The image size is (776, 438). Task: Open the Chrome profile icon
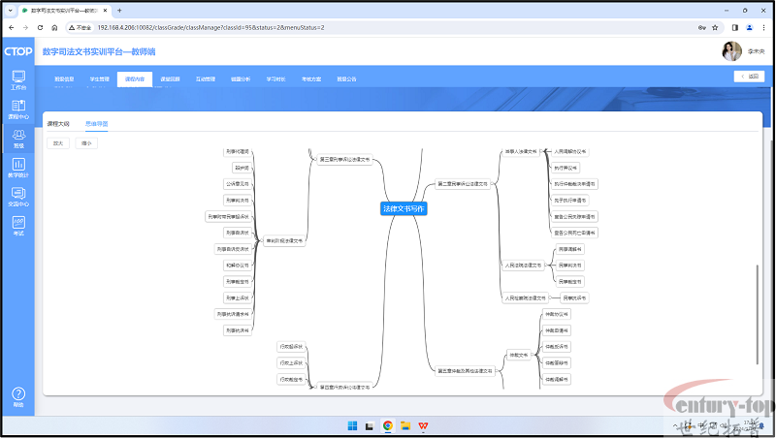[749, 28]
